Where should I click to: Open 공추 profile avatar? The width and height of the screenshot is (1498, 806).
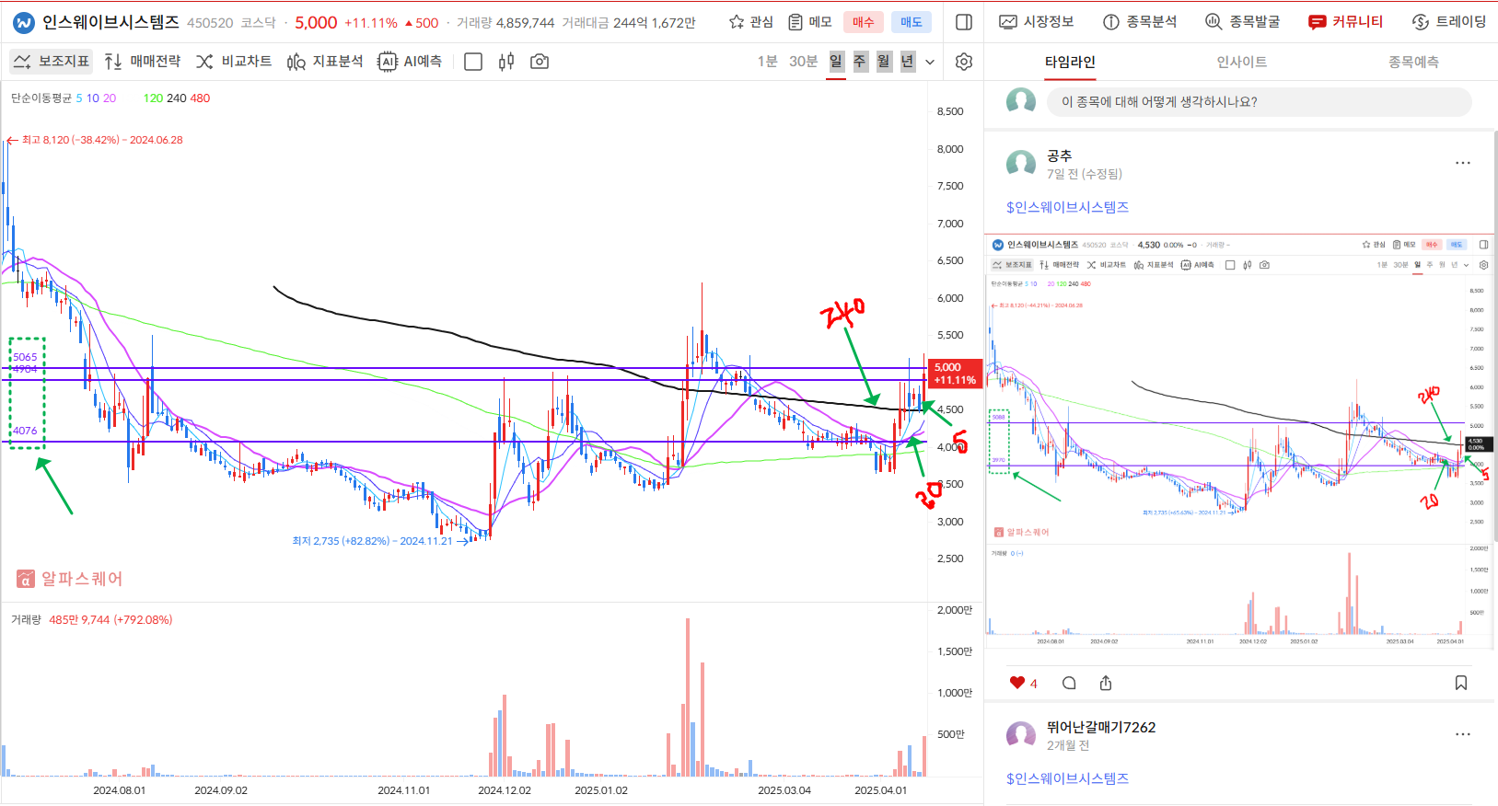pos(1021,165)
